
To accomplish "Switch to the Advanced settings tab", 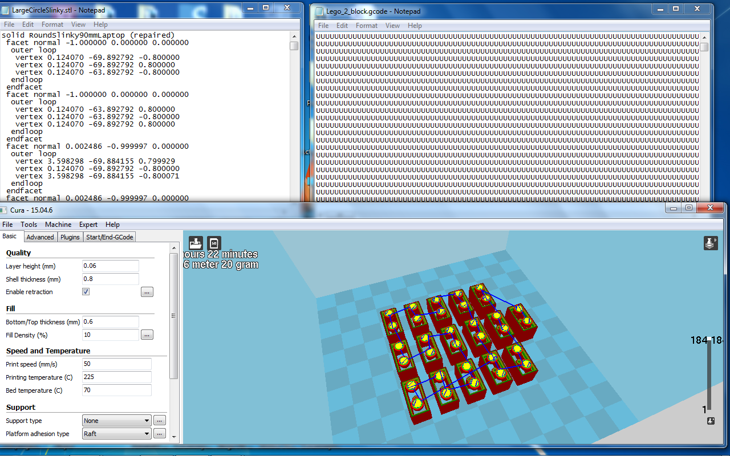I will [x=40, y=237].
